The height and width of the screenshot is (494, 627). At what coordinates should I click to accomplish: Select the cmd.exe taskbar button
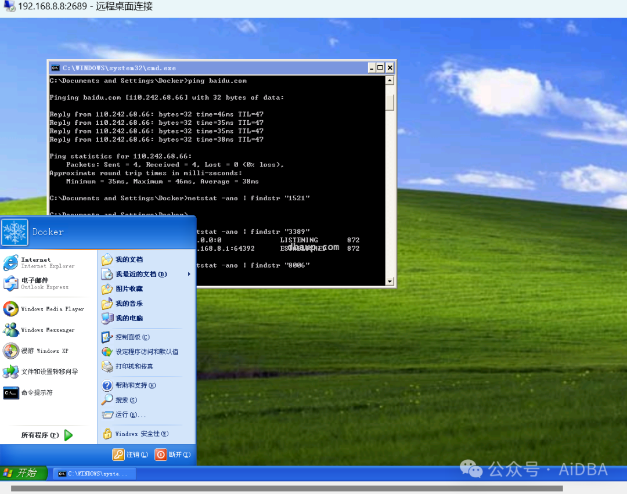pos(95,474)
